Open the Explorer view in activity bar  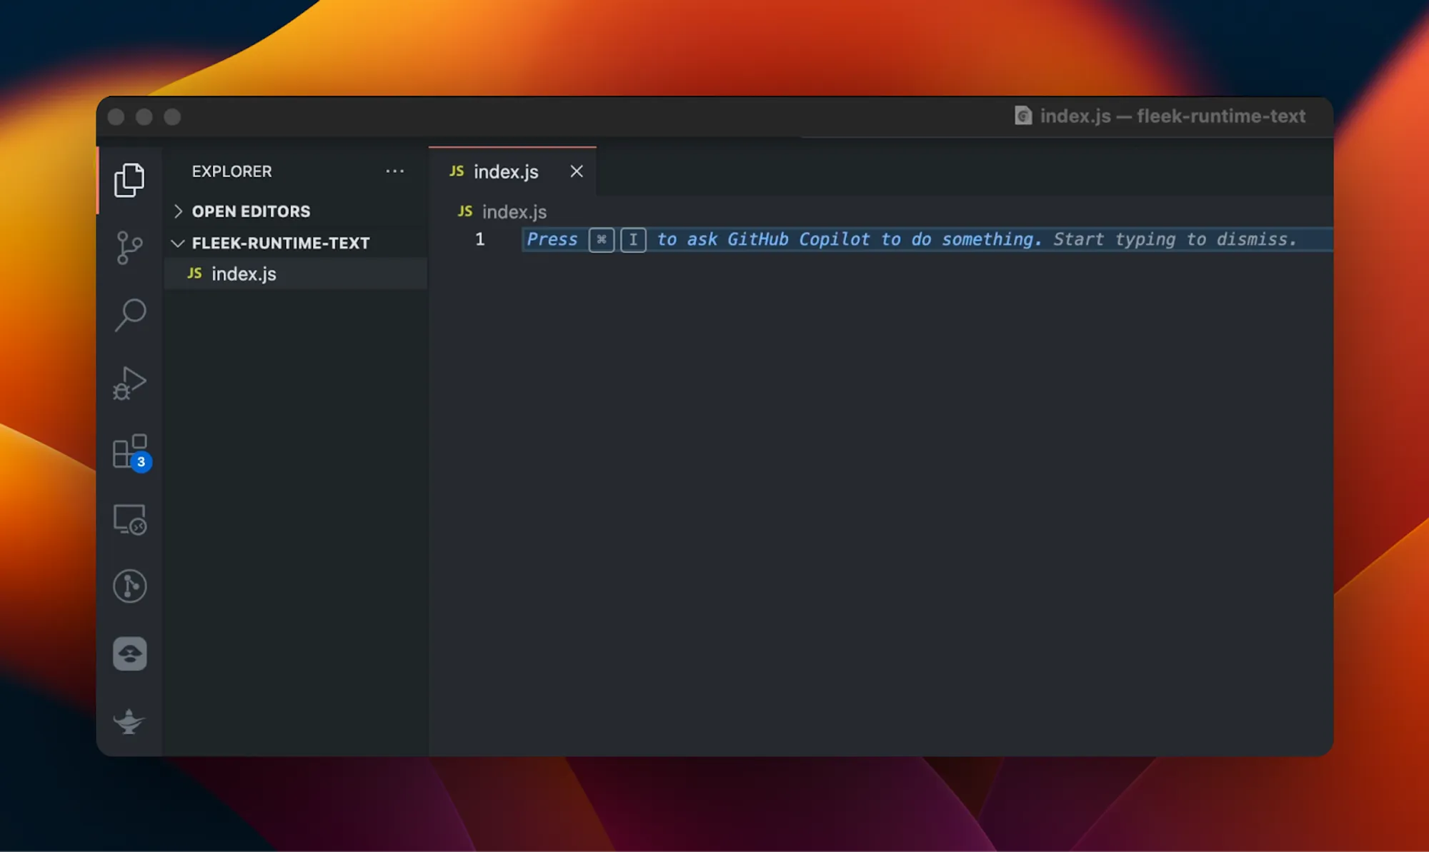point(129,180)
